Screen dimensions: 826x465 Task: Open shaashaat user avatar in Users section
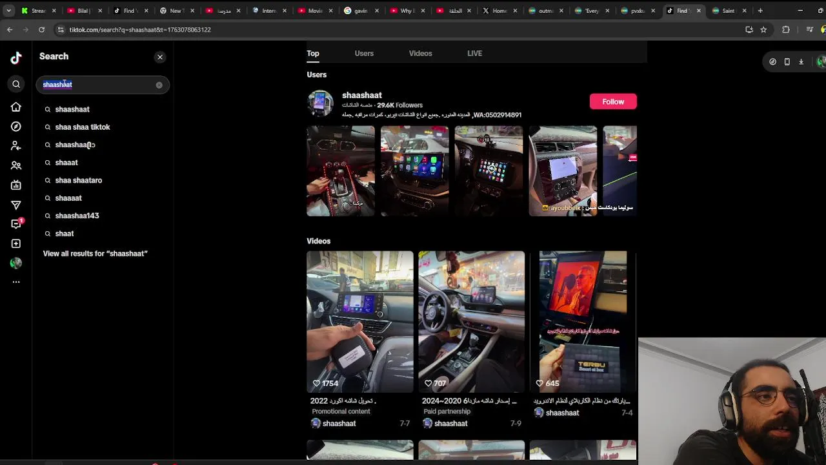tap(320, 104)
